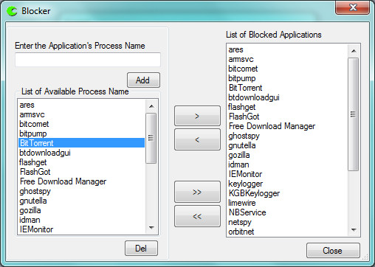Screen dimensions: 375x267
Task: Select KGBKeylogger in blocked applications list
Action: coord(287,193)
